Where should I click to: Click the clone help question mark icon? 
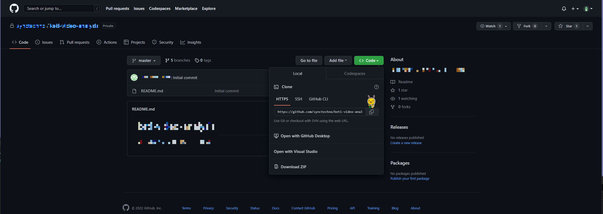pyautogui.click(x=376, y=87)
